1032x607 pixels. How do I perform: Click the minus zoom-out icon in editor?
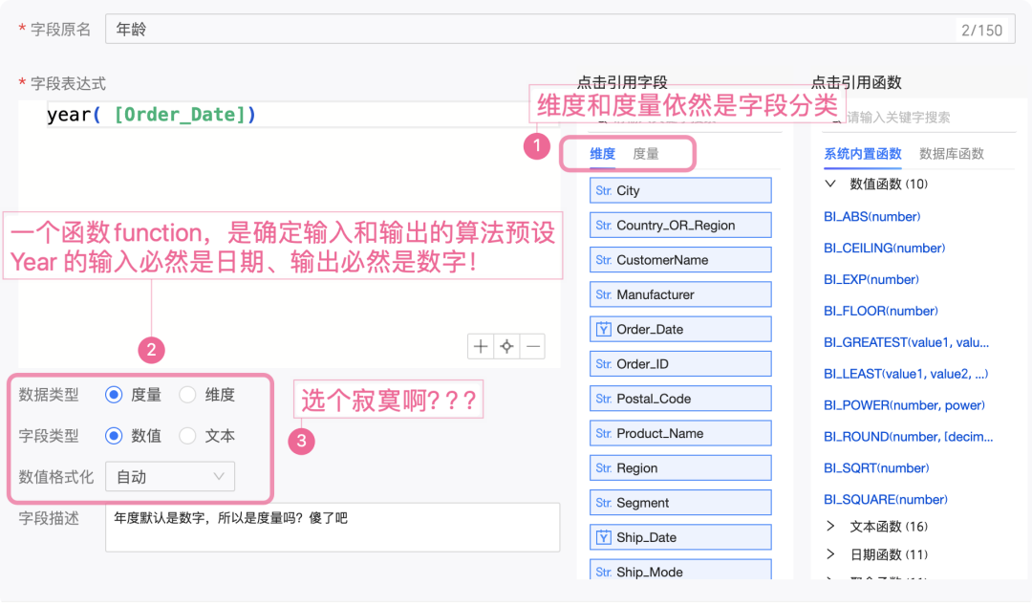click(532, 346)
